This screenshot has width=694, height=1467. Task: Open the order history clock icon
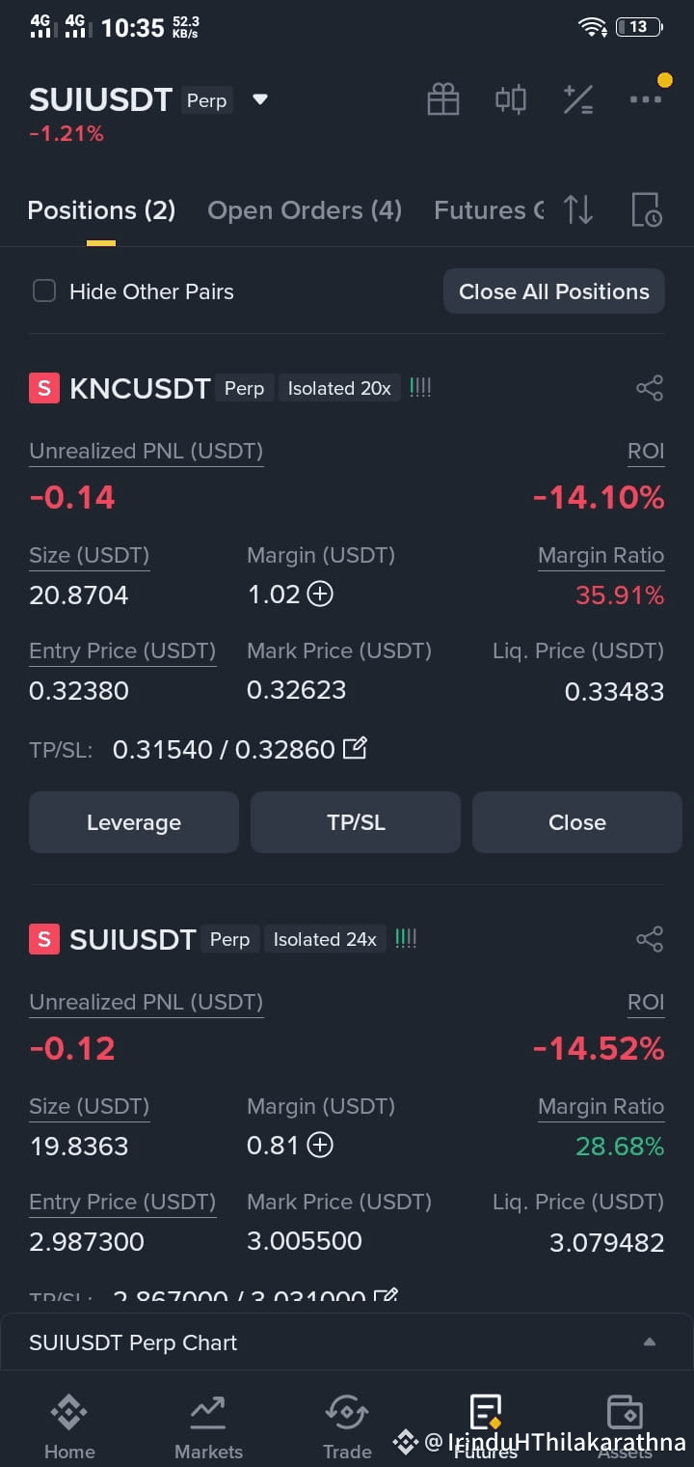point(646,209)
